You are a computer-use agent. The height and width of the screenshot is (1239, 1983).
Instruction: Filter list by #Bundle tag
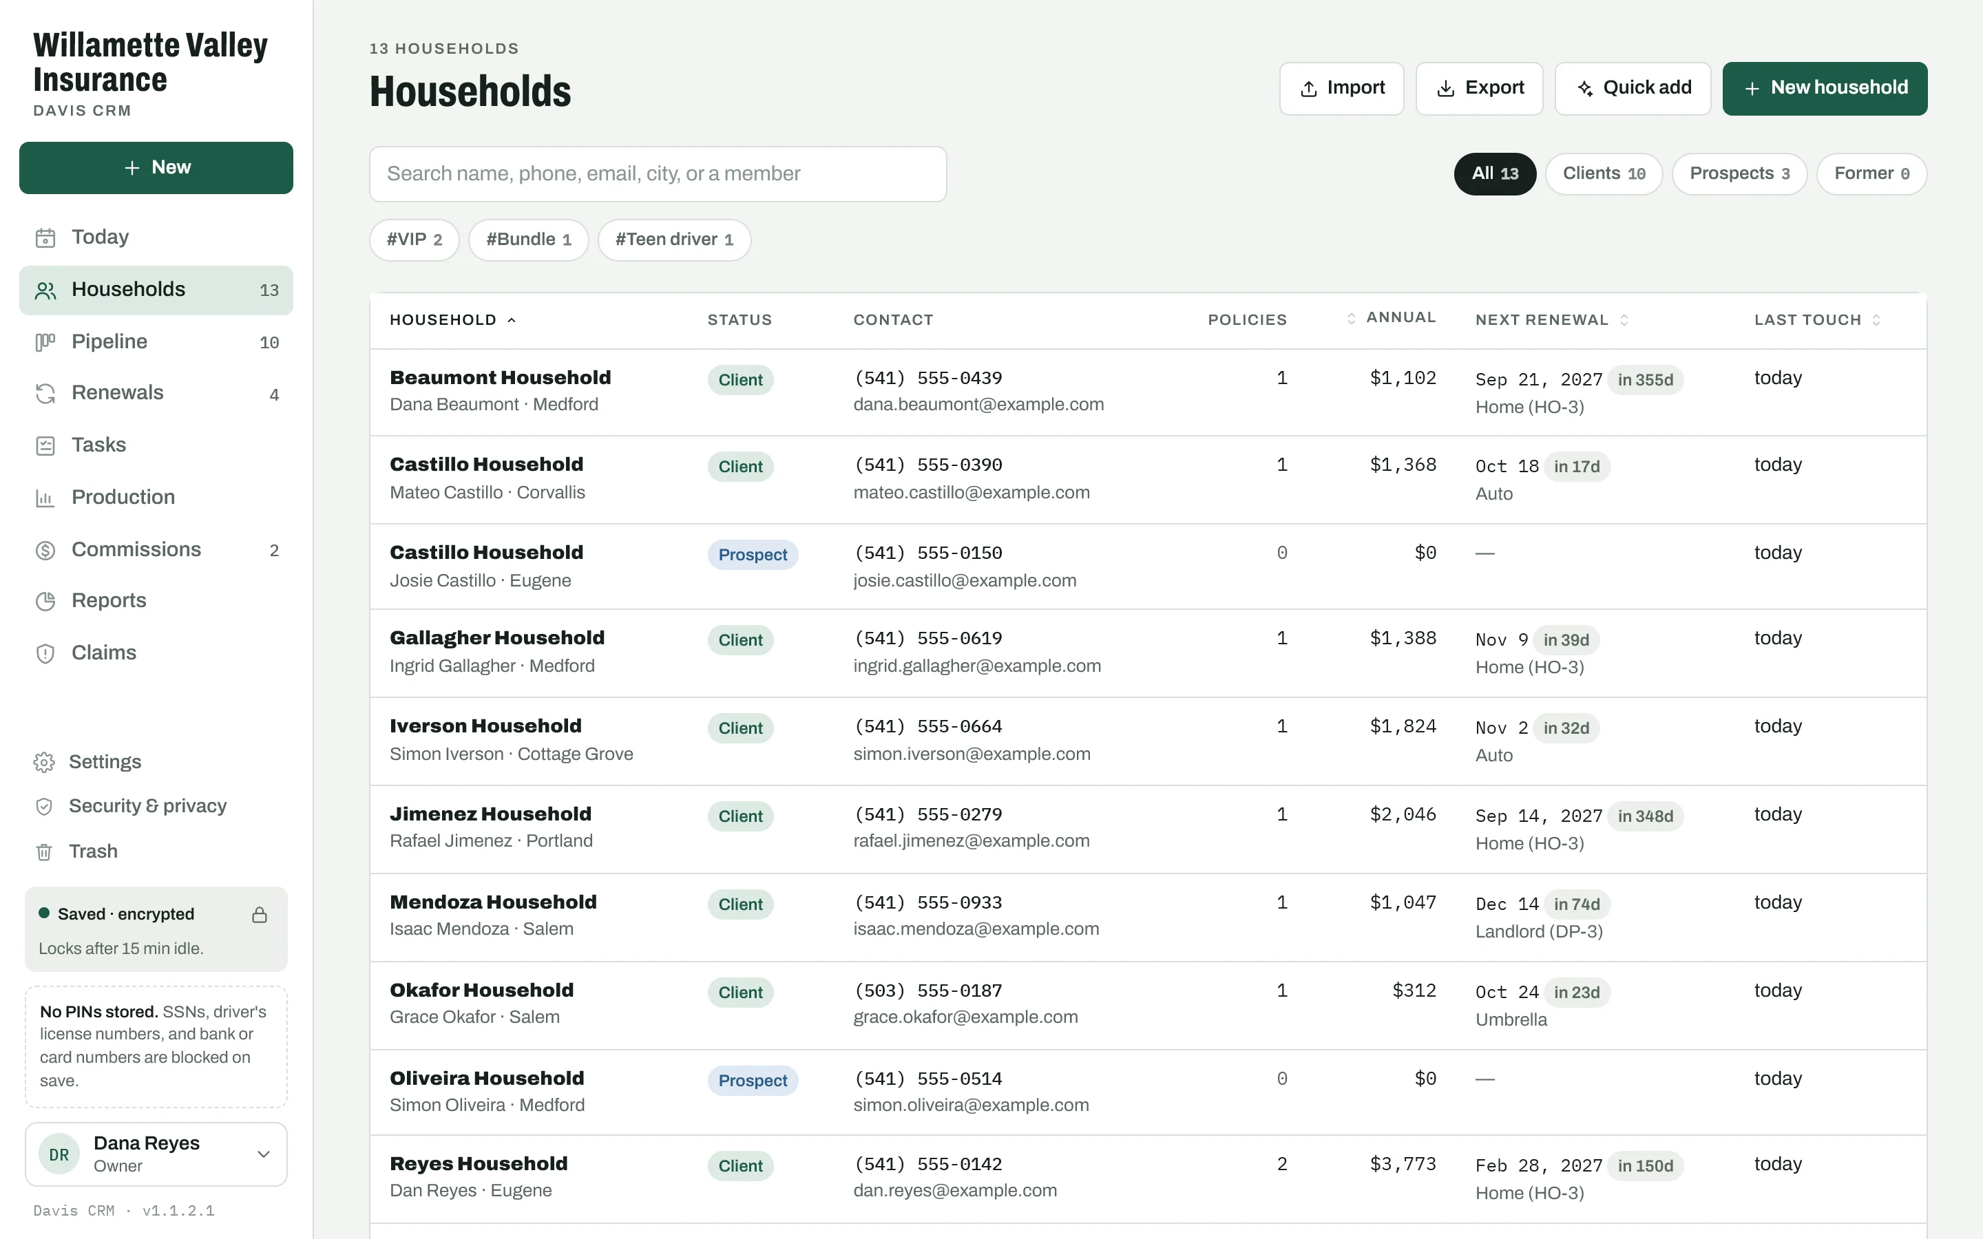529,240
